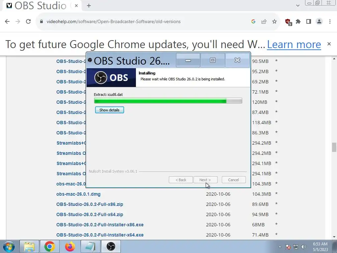337x253 pixels.
Task: Click the 94.9MB file size
Action: click(260, 214)
